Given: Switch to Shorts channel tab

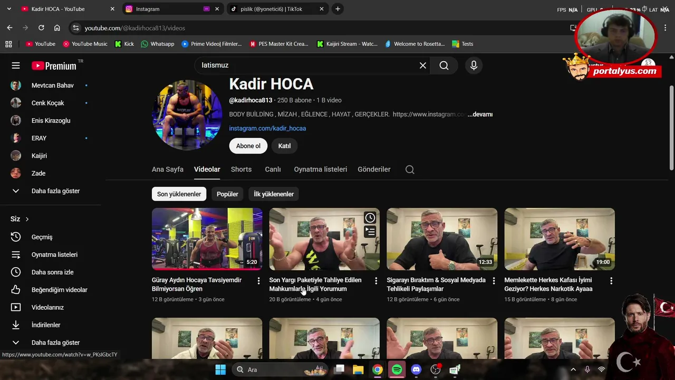Looking at the screenshot, I should [241, 169].
